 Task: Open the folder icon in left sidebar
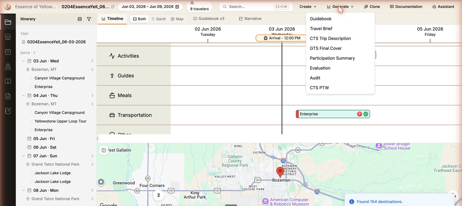tap(8, 22)
